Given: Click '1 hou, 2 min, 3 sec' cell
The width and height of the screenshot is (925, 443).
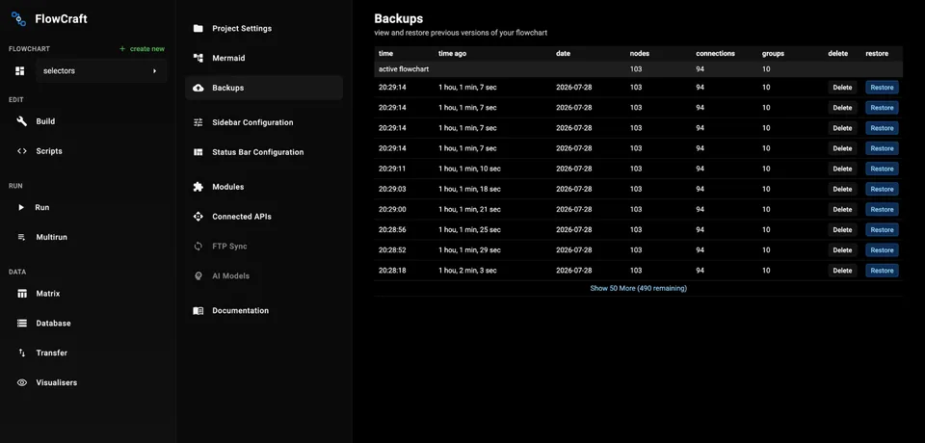Looking at the screenshot, I should (x=467, y=271).
